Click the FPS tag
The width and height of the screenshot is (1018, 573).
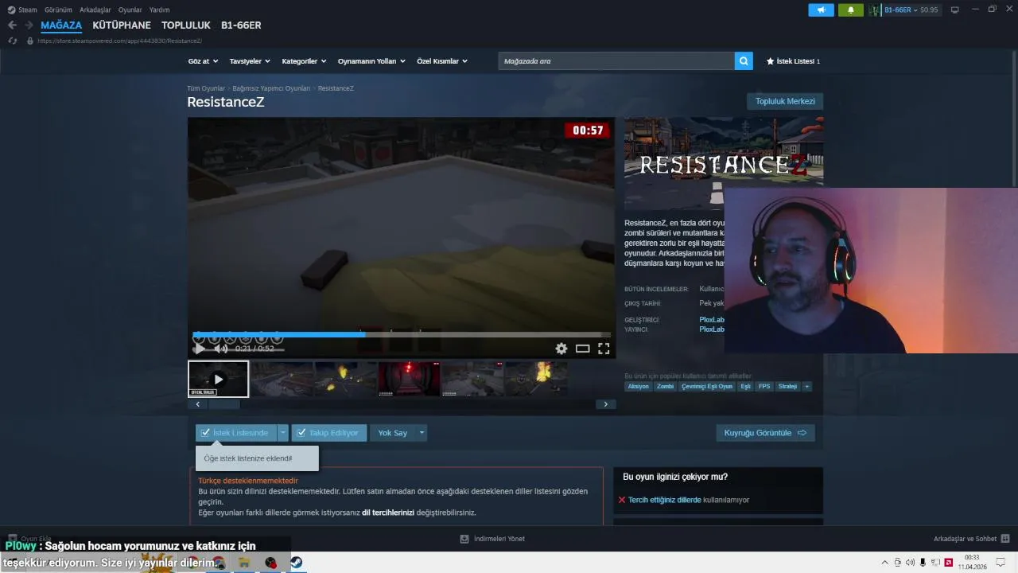click(764, 386)
